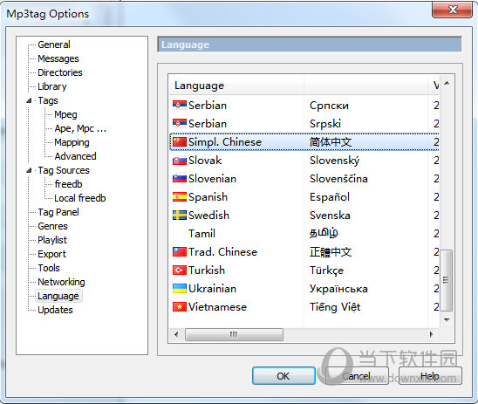Screen dimensions: 478x404
Task: Collapse the Tags tree node
Action: [30, 100]
